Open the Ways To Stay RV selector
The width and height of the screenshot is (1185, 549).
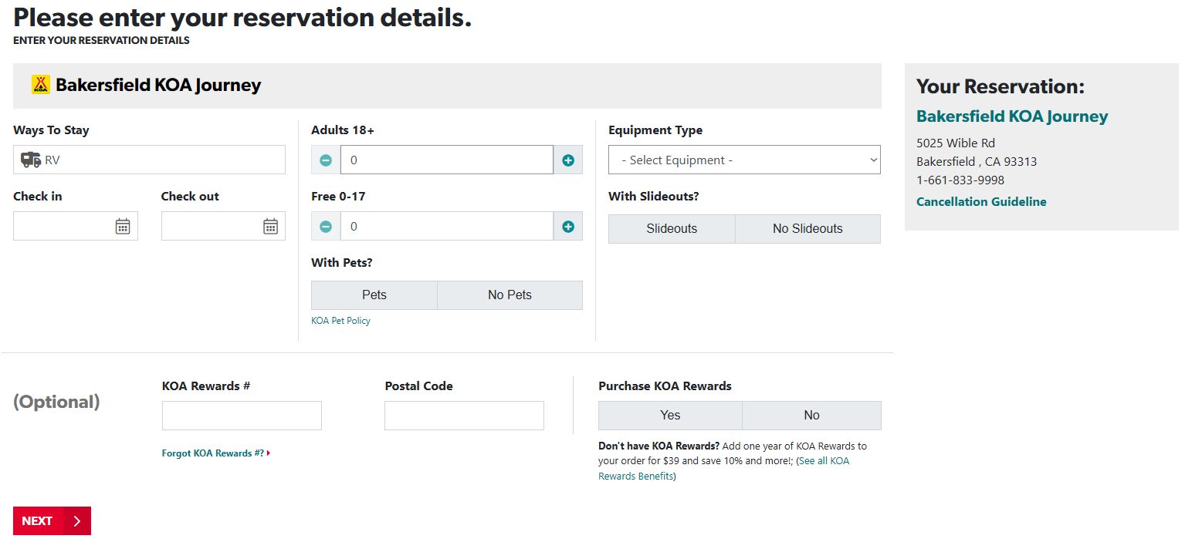(x=149, y=160)
